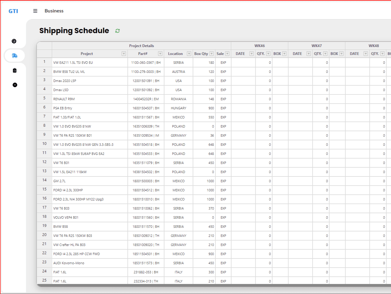Image resolution: width=391 pixels, height=294 pixels.
Task: Select part number '231882-053 | BH'
Action: coord(146,272)
